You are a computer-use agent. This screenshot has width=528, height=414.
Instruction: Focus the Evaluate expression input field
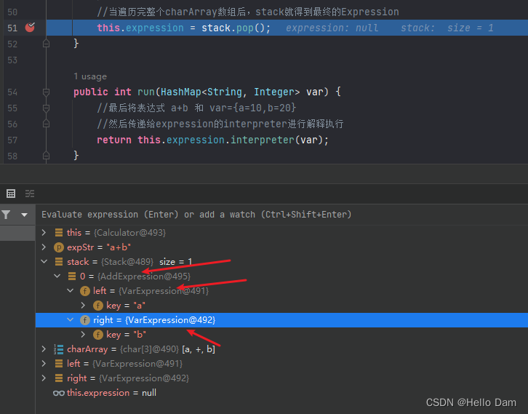point(281,215)
